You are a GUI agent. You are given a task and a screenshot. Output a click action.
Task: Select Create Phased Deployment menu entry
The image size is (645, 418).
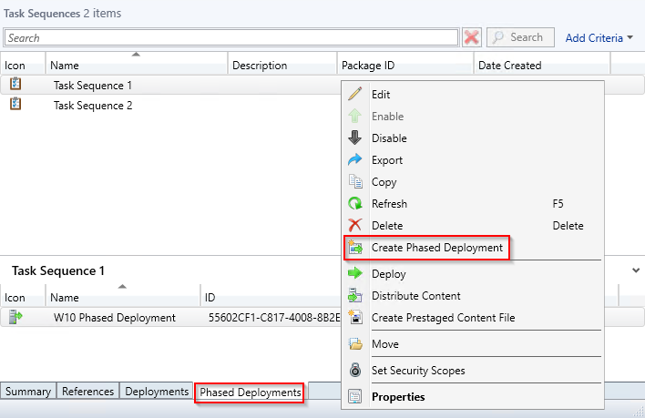[x=436, y=248]
